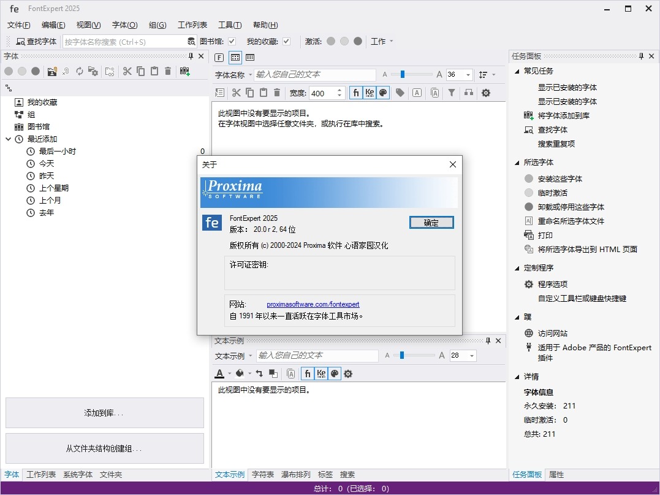Switch to the 系统字体 tab
The width and height of the screenshot is (660, 495).
pyautogui.click(x=78, y=475)
